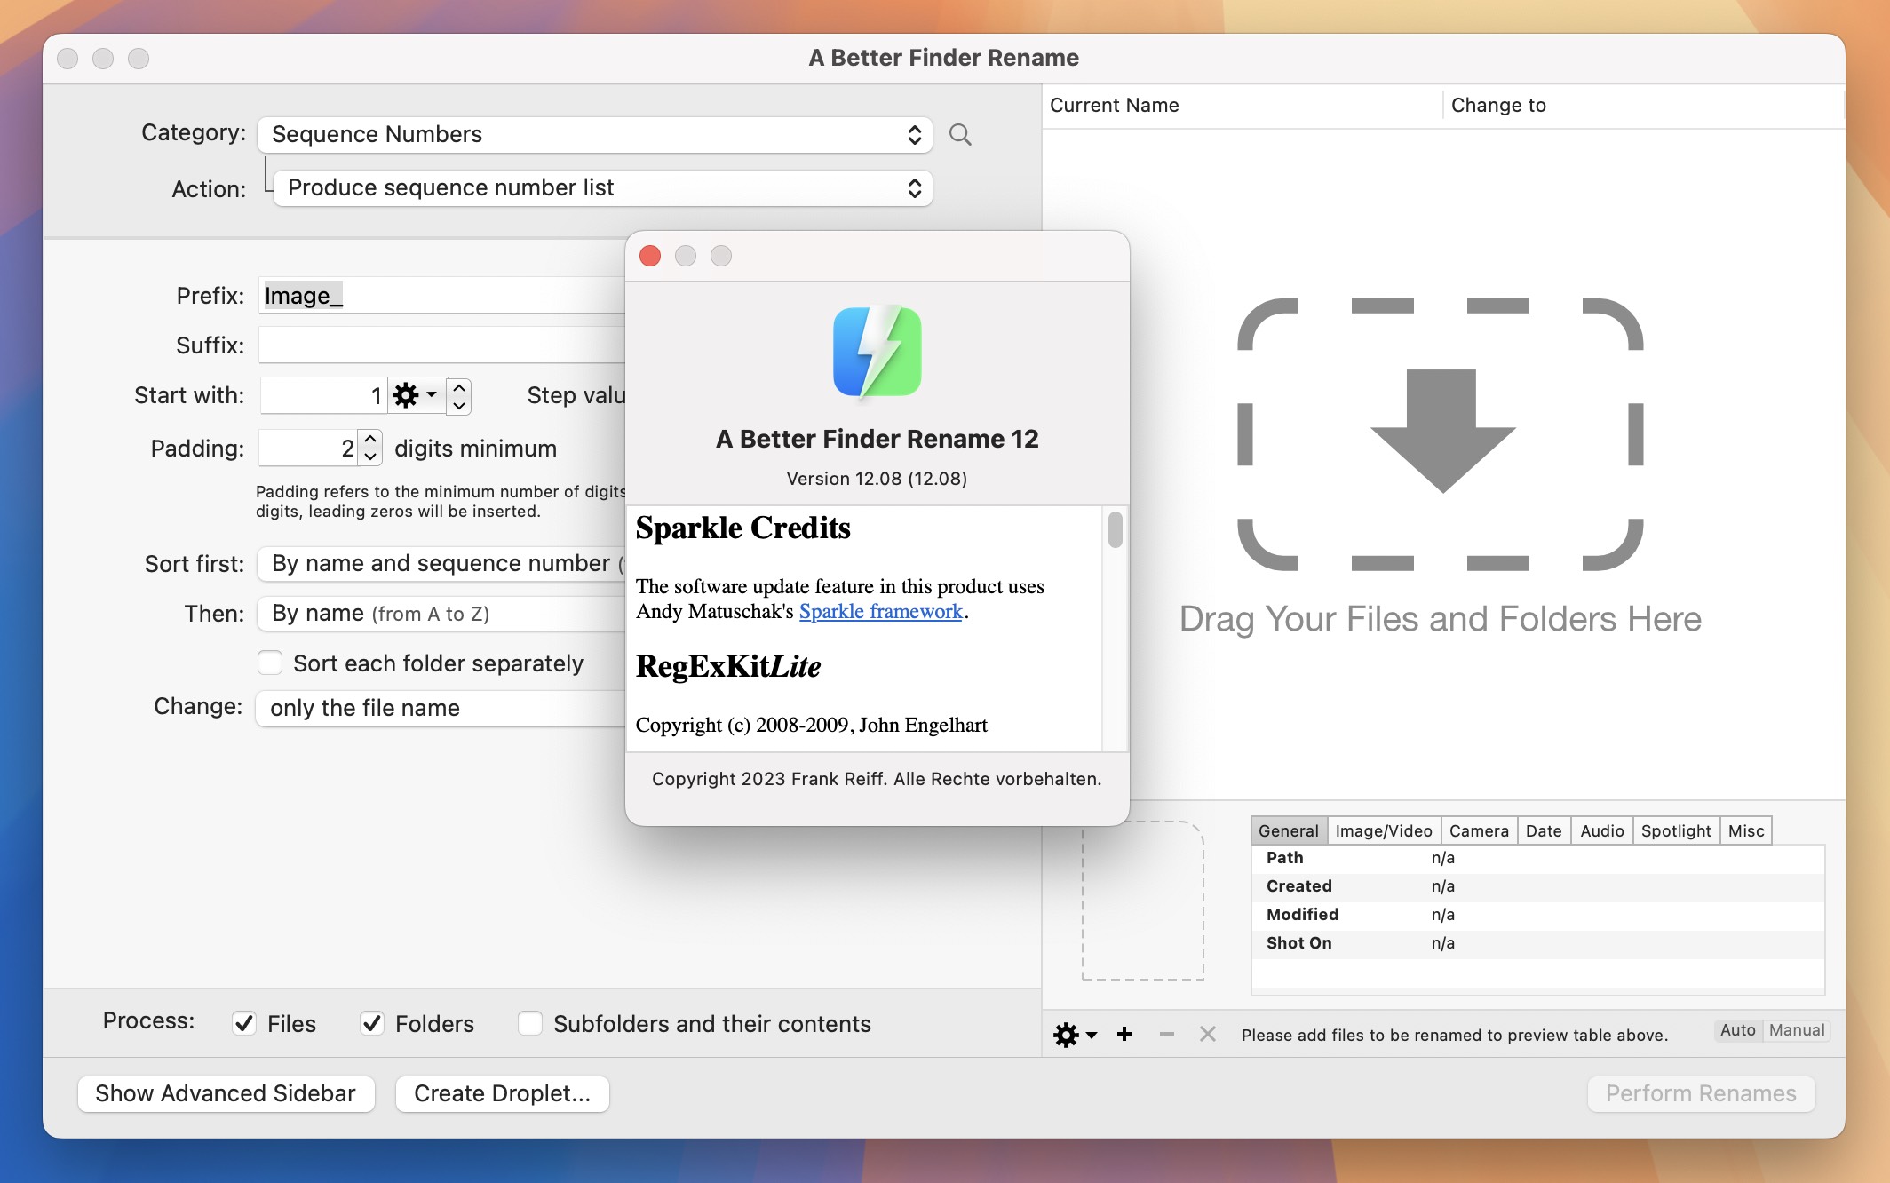The height and width of the screenshot is (1183, 1890).
Task: Switch preview mode to Auto
Action: click(1737, 1030)
